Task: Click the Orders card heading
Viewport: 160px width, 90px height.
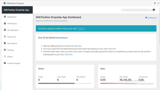Action: [41, 69]
